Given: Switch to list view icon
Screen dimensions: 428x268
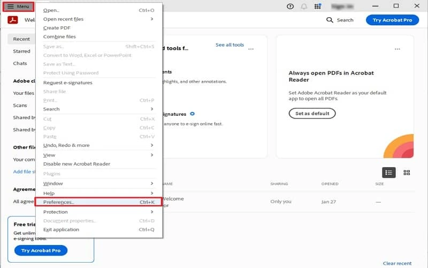Looking at the screenshot, I should pyautogui.click(x=389, y=173).
